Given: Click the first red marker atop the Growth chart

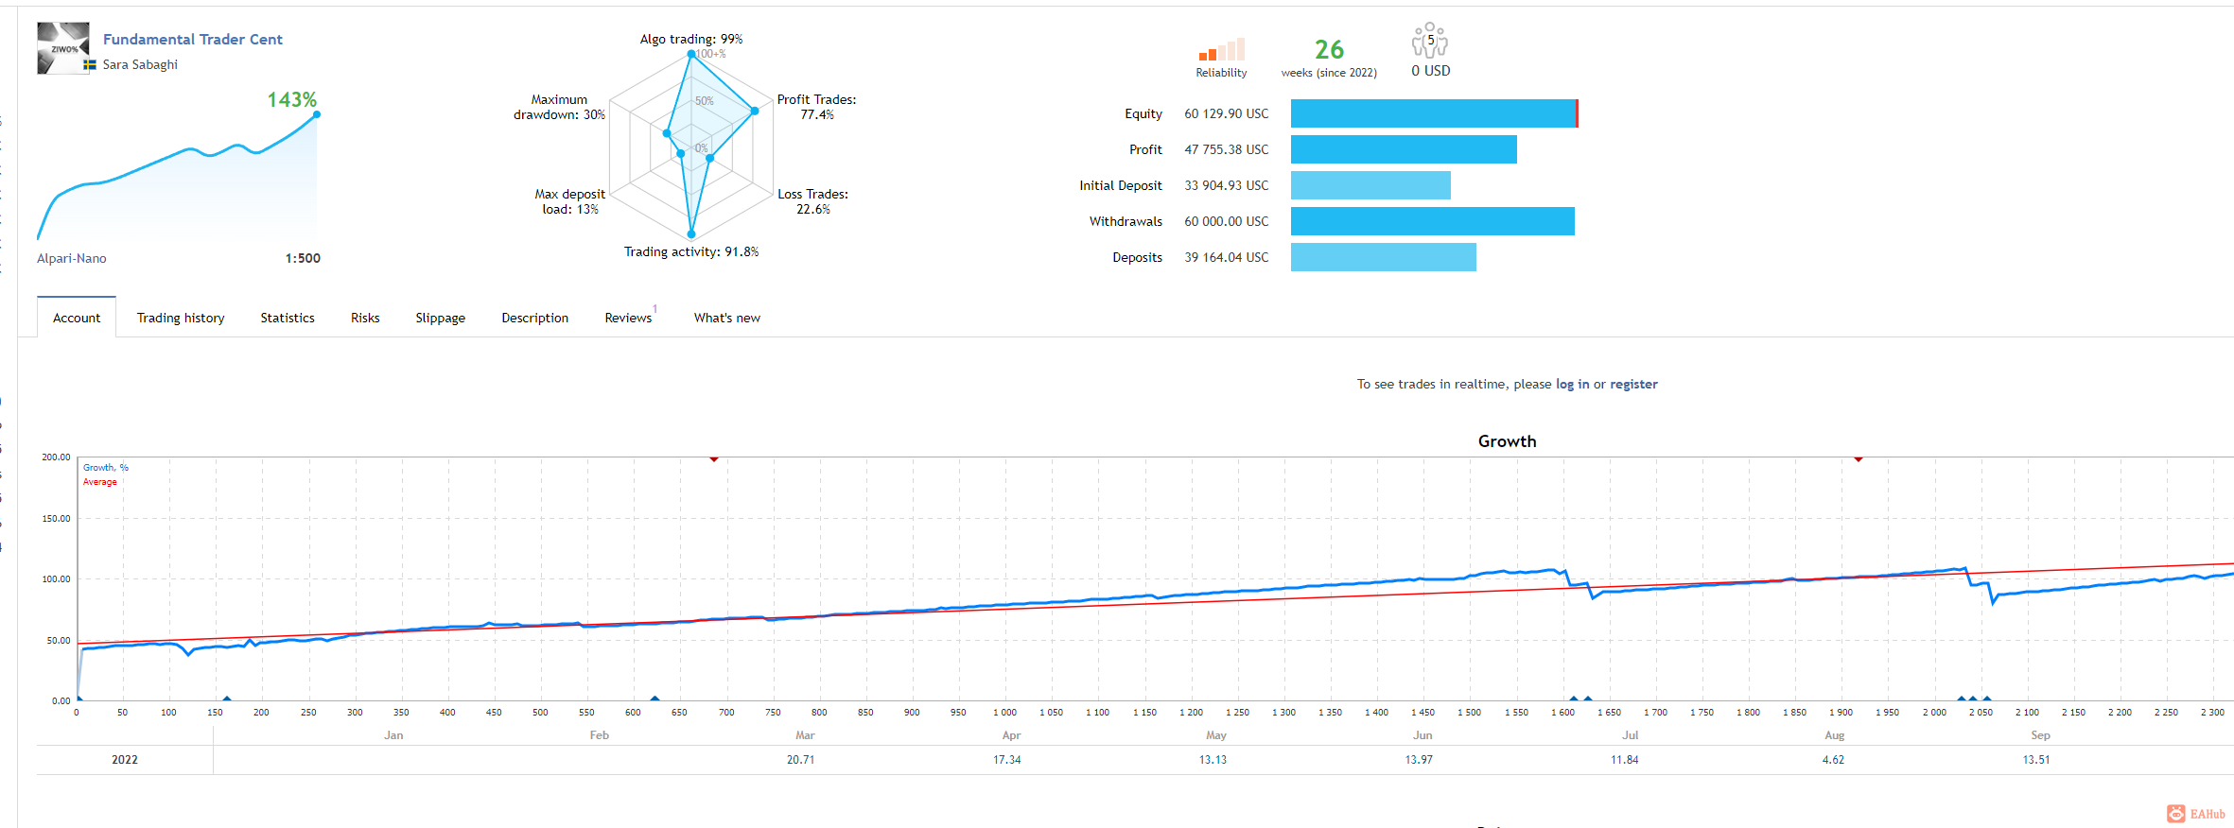Looking at the screenshot, I should point(714,458).
